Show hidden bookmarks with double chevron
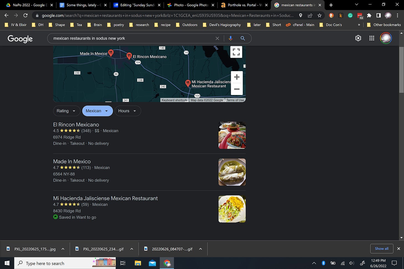This screenshot has height=269, width=404. pos(359,25)
